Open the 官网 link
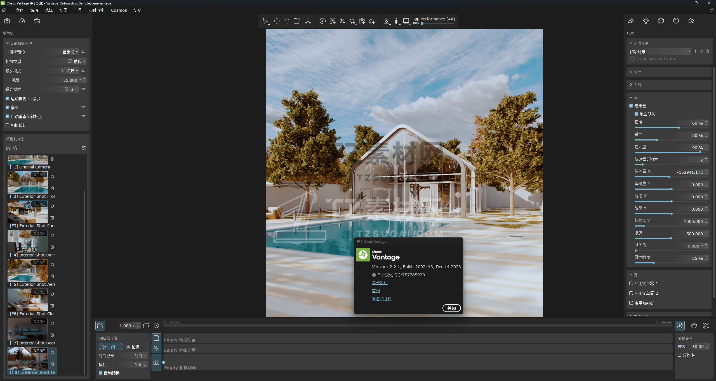The height and width of the screenshot is (381, 716). coord(376,291)
